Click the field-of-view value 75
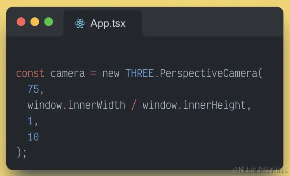290x176 pixels. 33,89
